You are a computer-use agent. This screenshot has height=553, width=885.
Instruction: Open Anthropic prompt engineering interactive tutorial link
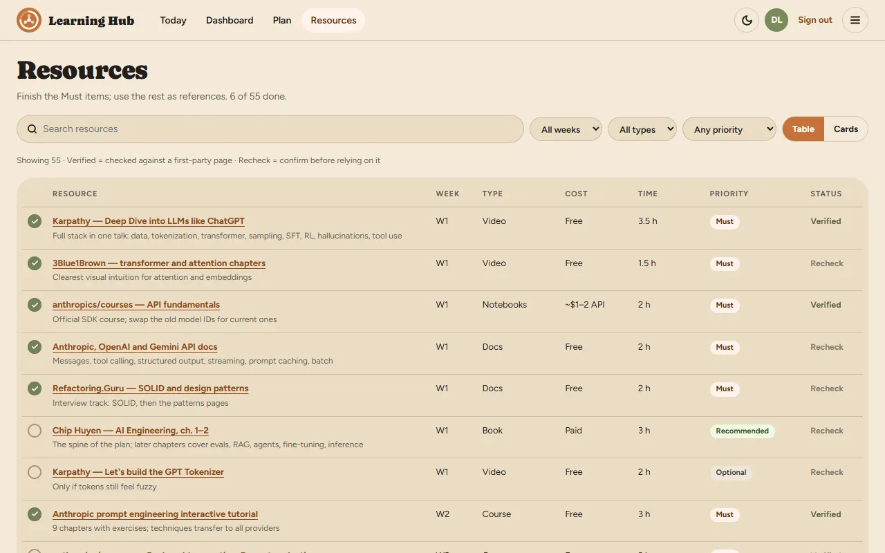coord(155,514)
